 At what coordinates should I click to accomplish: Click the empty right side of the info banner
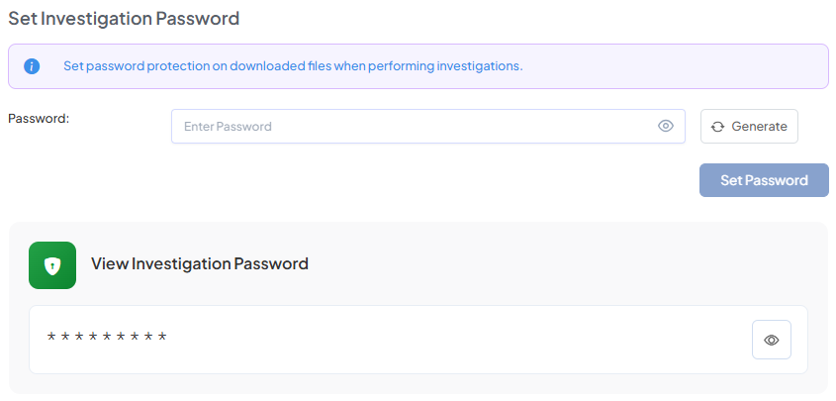click(683, 66)
